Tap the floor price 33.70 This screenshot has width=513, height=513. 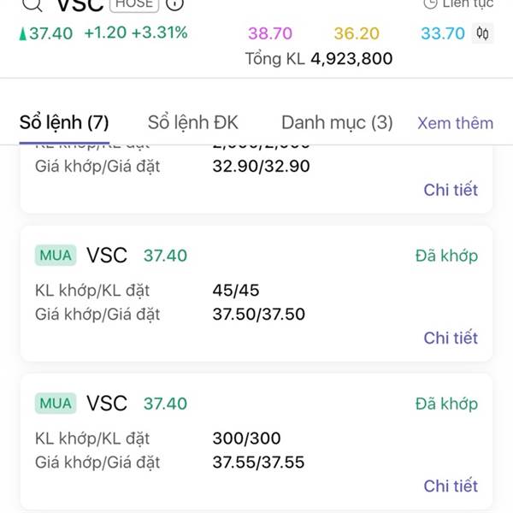[x=443, y=33]
